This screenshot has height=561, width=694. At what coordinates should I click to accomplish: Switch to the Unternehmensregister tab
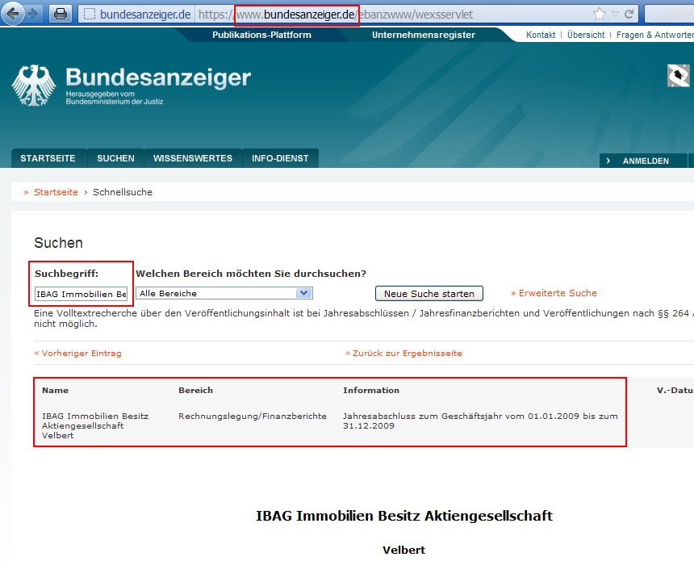[x=424, y=35]
